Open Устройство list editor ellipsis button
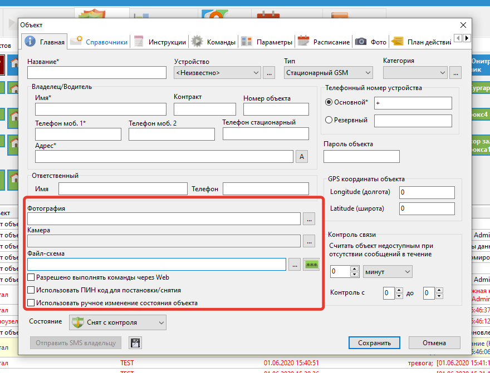This screenshot has width=490, height=373. [269, 73]
